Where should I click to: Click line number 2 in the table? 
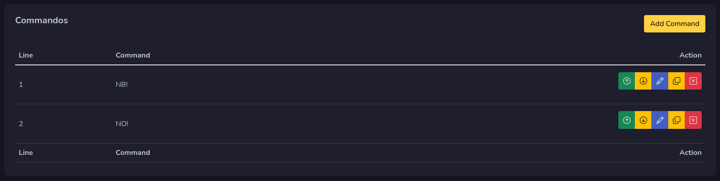tap(21, 124)
